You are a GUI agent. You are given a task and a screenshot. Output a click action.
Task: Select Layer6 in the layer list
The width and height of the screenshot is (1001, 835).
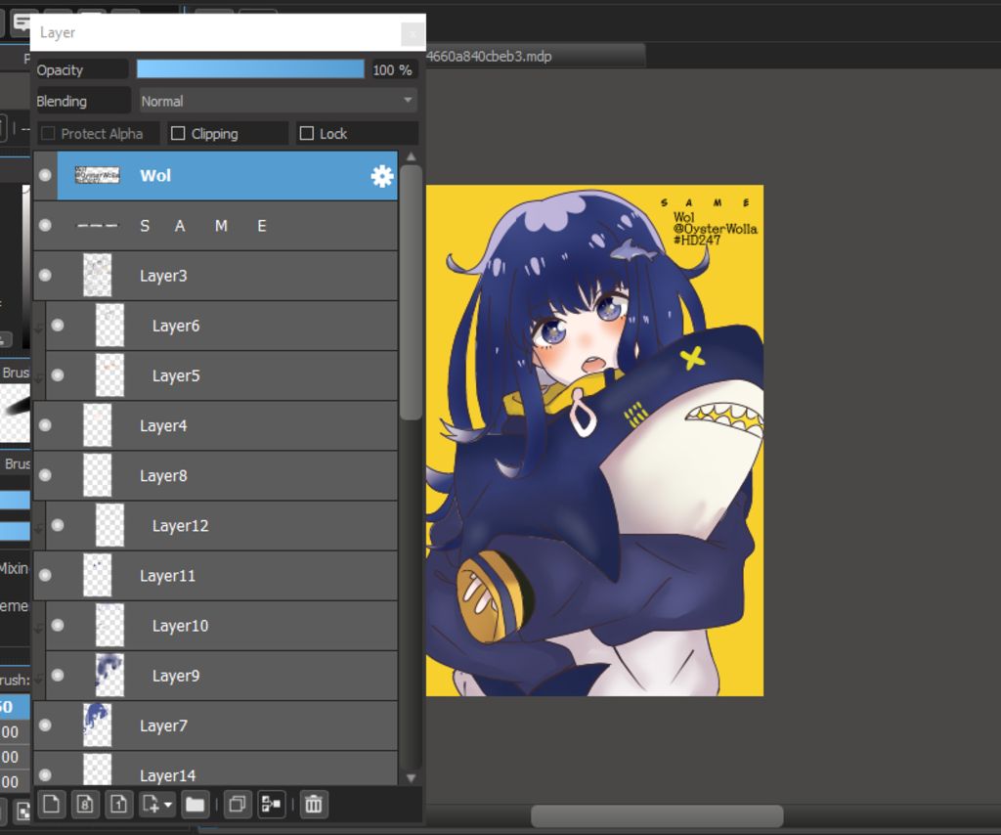(x=222, y=326)
